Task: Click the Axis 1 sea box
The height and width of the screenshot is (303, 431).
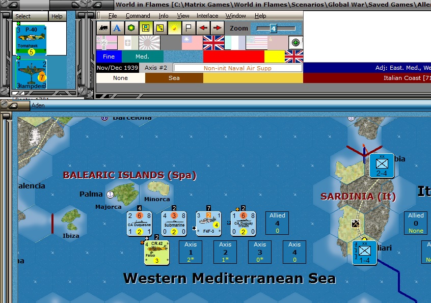Action: [x=191, y=252]
